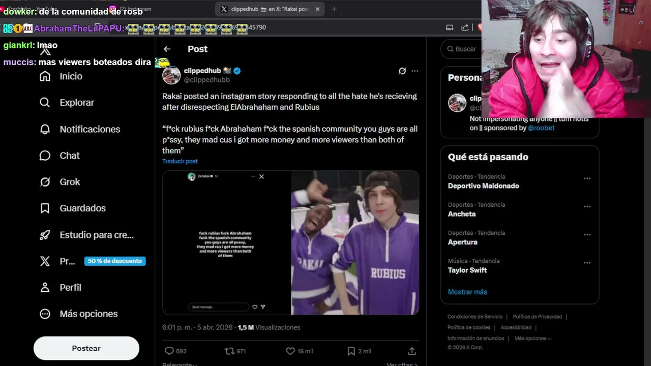
Task: Click Traducir post link
Action: coord(180,161)
